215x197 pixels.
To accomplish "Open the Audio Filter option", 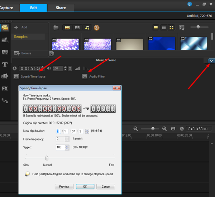I will (85, 76).
